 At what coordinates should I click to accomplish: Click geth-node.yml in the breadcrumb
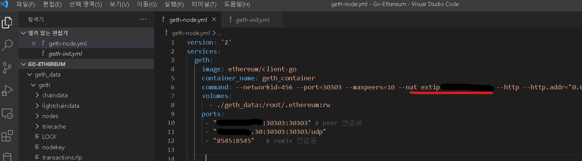pyautogui.click(x=190, y=33)
